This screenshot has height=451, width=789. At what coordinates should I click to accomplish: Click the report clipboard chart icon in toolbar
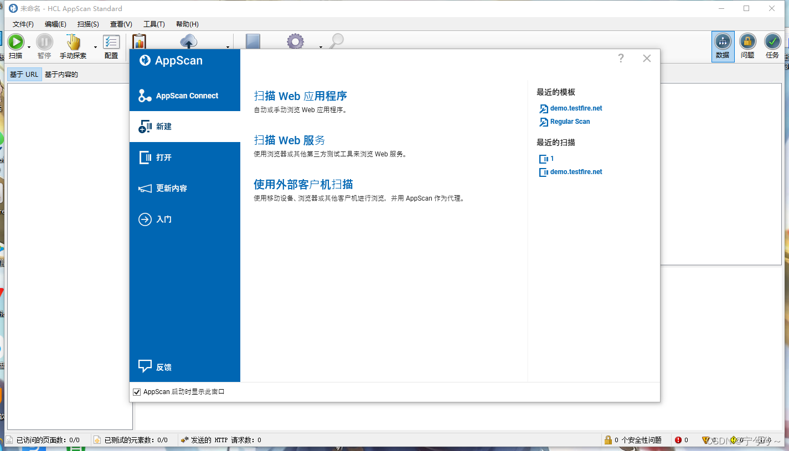click(x=139, y=41)
